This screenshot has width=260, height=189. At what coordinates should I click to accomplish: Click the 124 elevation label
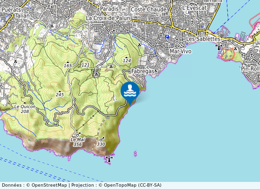127,60
